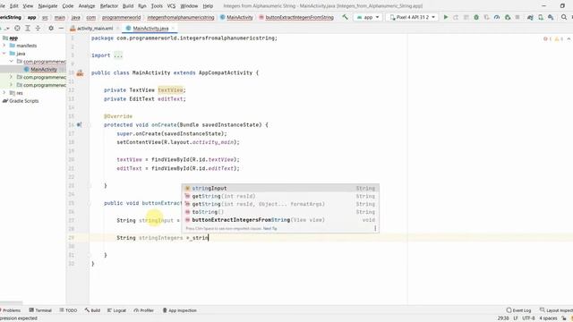The image size is (573, 322).
Task: Choose stringInput from the autocomplete list
Action: 280,189
